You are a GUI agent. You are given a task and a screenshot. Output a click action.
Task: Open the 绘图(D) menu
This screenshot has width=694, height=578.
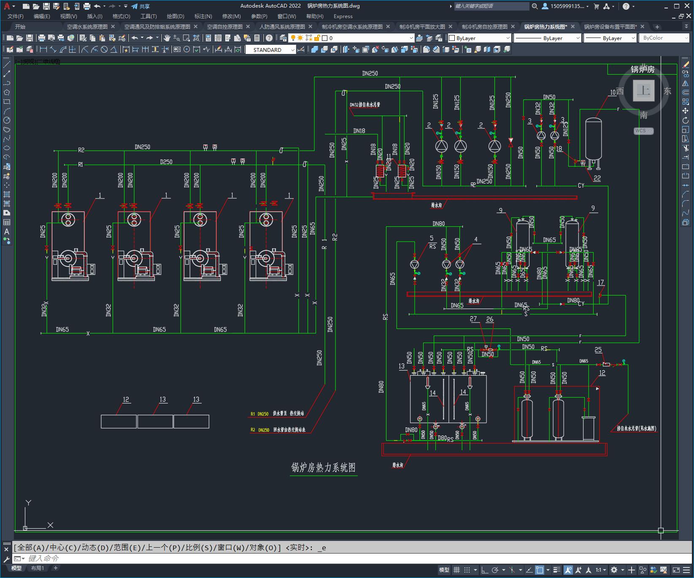pos(176,16)
